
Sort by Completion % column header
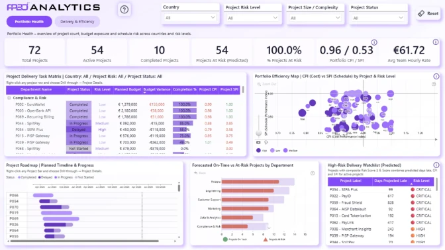point(185,89)
